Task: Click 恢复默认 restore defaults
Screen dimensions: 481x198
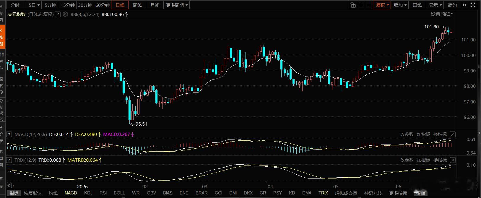Action: point(33,193)
